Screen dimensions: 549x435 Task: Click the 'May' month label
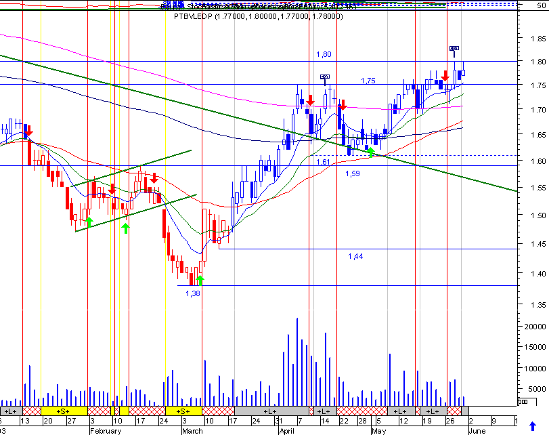pyautogui.click(x=379, y=431)
